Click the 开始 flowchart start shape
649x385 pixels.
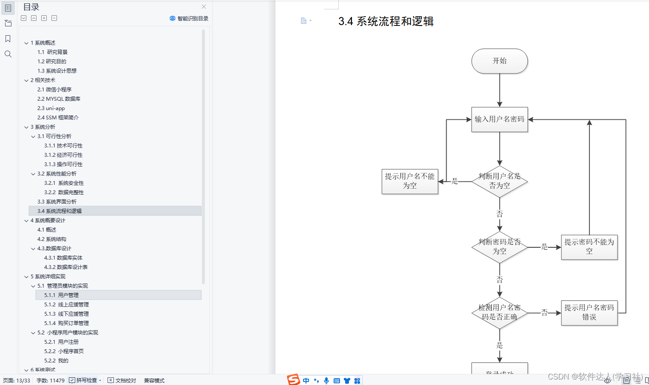(499, 61)
